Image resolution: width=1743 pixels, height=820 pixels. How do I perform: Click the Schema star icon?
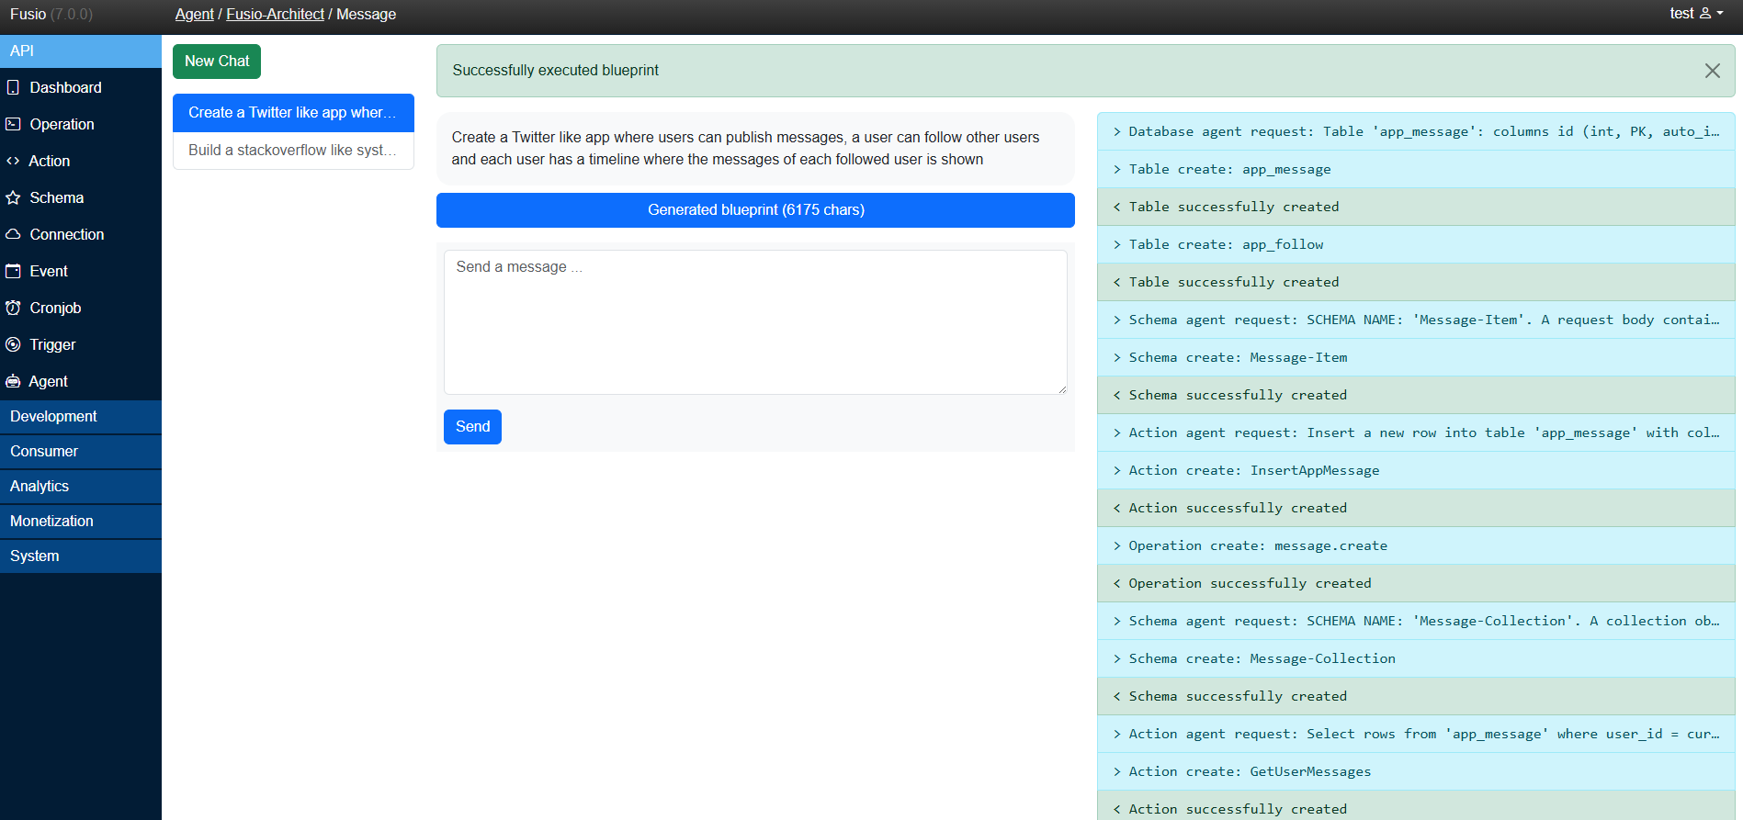tap(13, 197)
